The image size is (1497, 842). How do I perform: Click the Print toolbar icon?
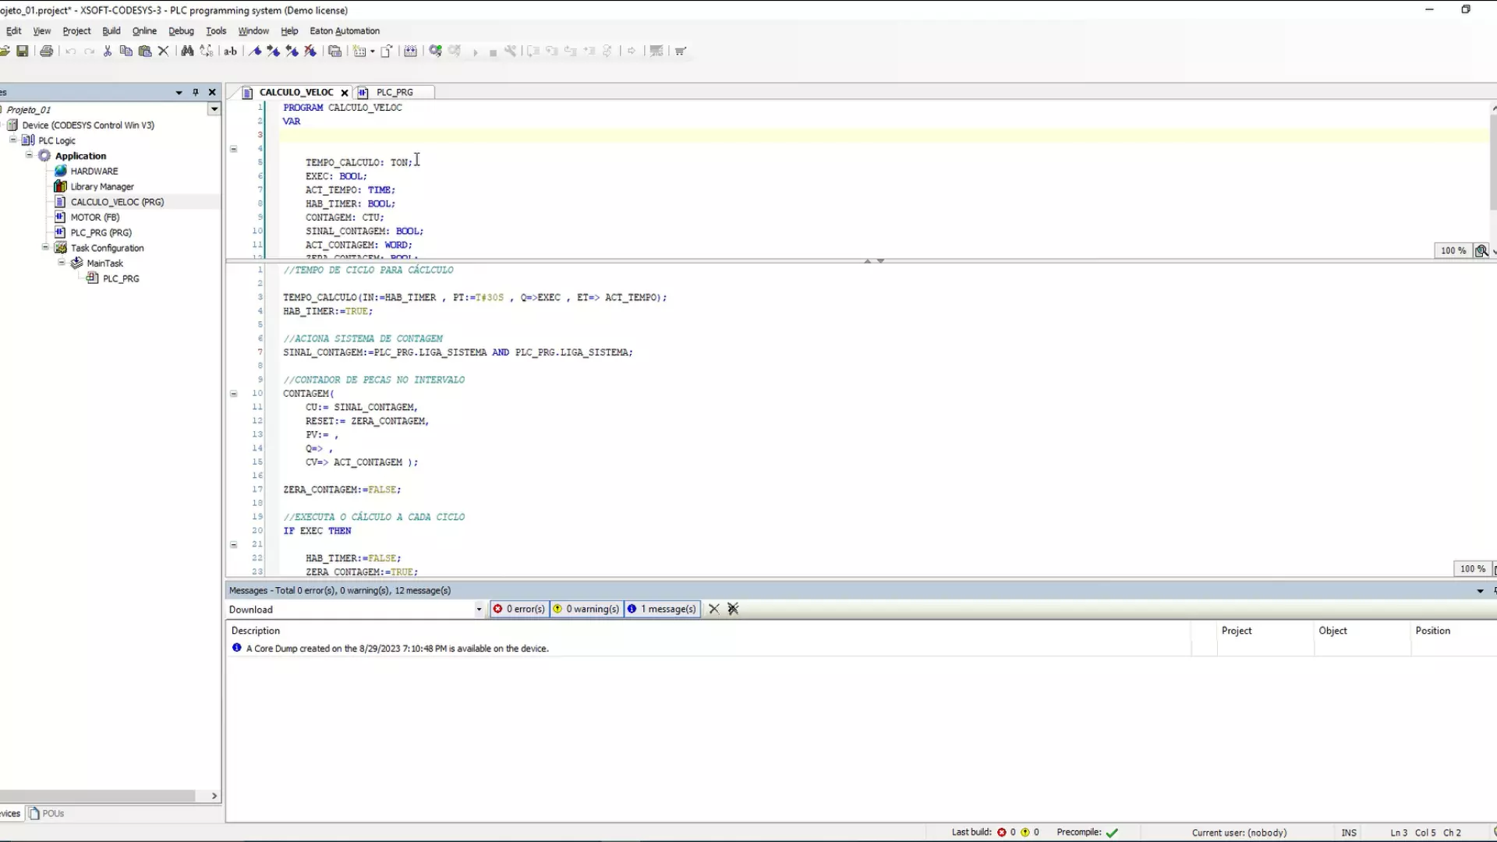click(x=47, y=51)
